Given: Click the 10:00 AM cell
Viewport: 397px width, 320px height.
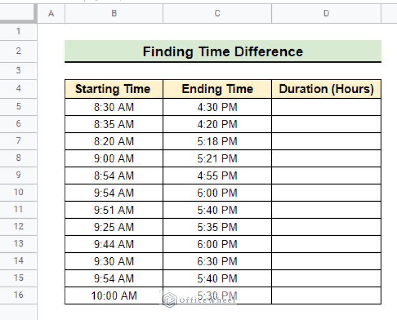Looking at the screenshot, I should pyautogui.click(x=113, y=296).
